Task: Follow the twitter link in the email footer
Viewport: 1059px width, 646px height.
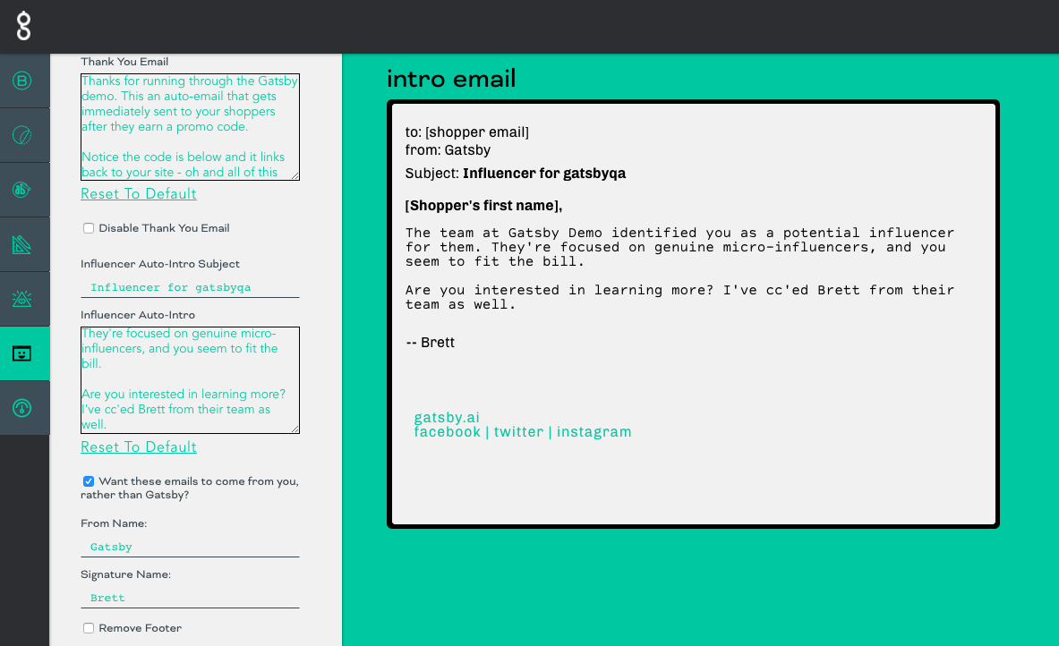Action: click(x=518, y=432)
